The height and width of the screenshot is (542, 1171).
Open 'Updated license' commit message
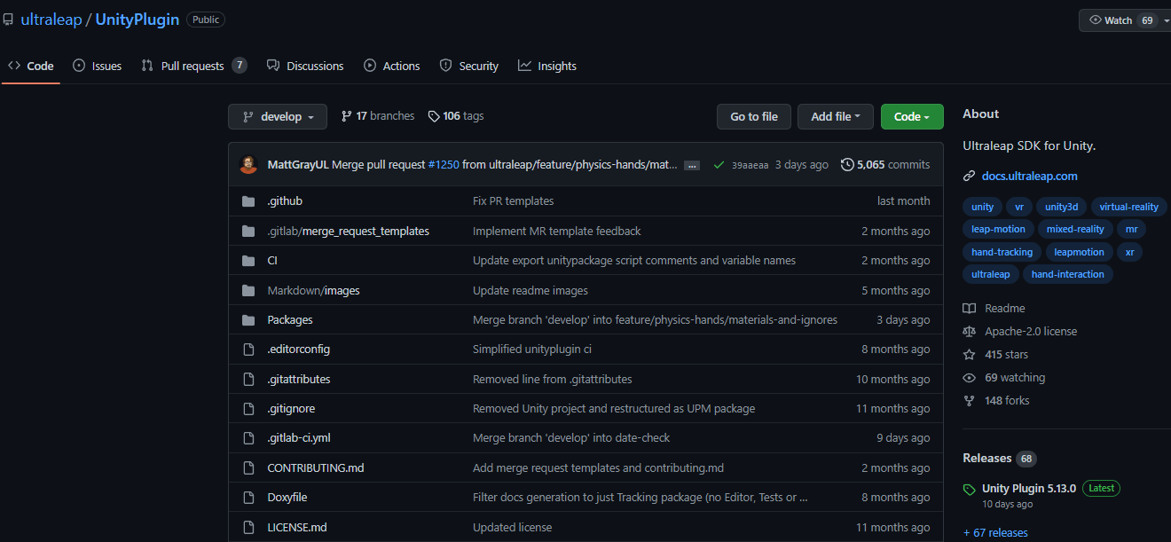512,527
